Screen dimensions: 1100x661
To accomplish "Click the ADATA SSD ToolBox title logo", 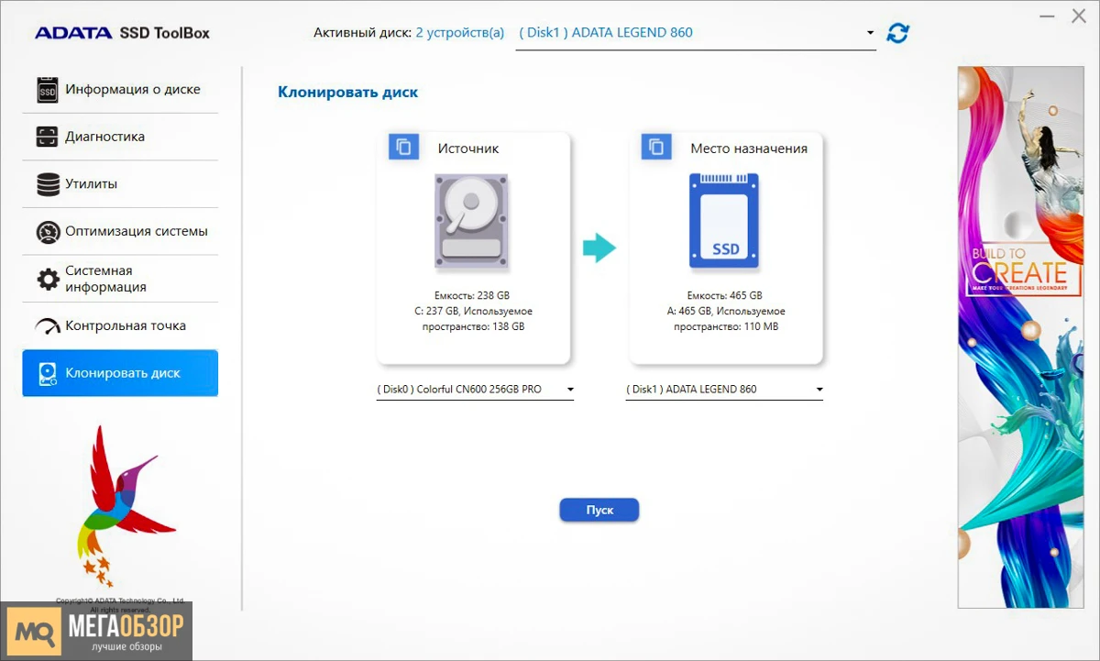I will tap(122, 33).
